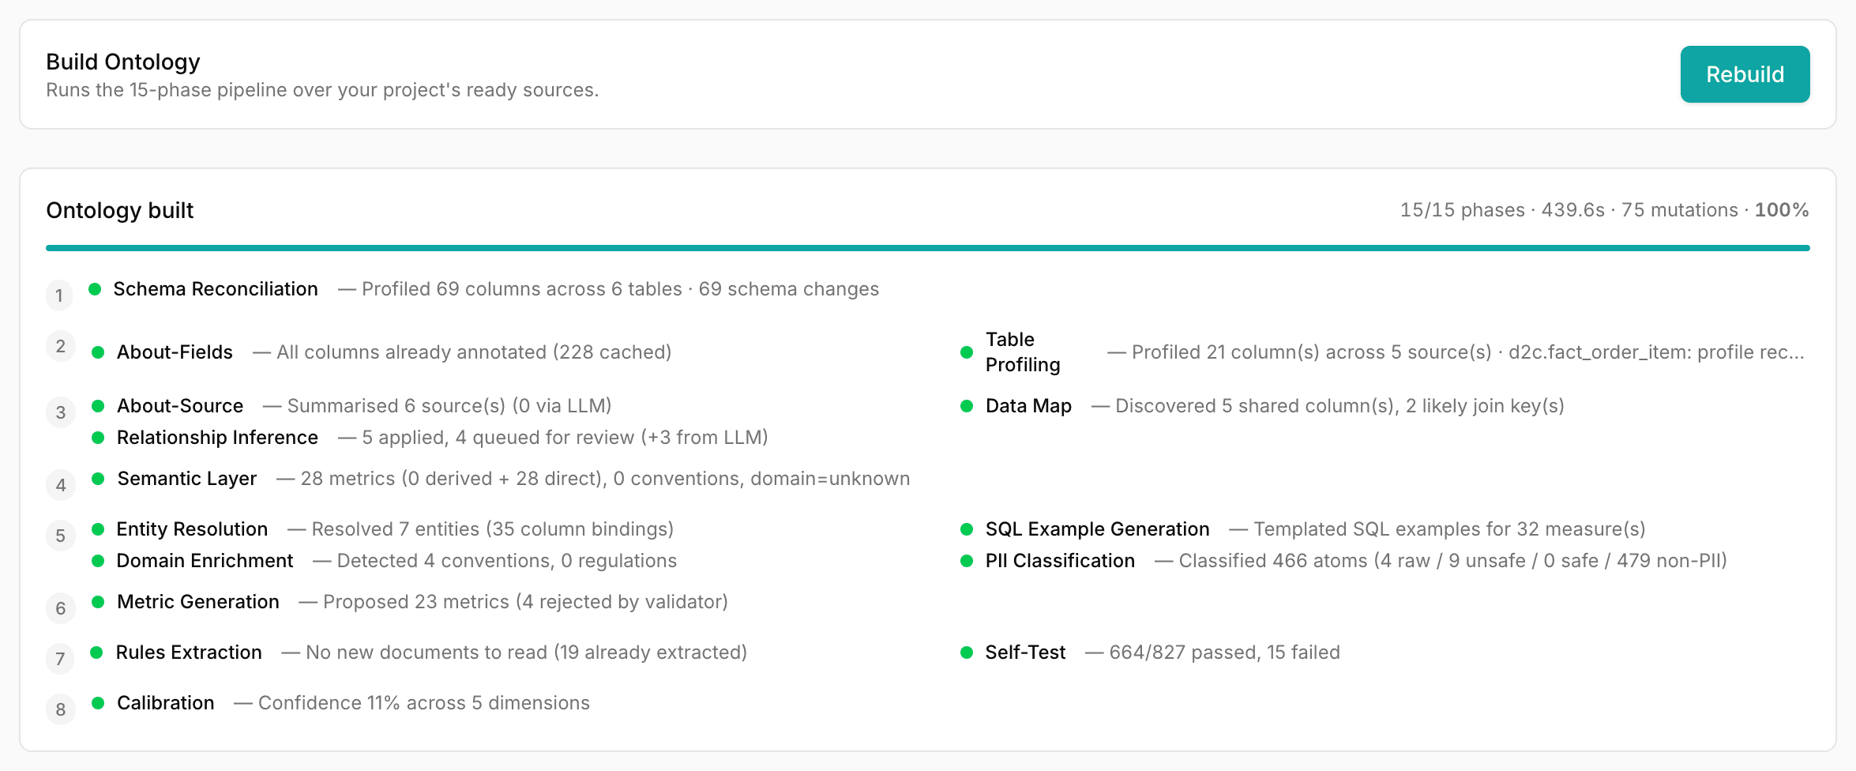The width and height of the screenshot is (1856, 771).
Task: Click the 'Build Ontology' heading
Action: coord(123,62)
